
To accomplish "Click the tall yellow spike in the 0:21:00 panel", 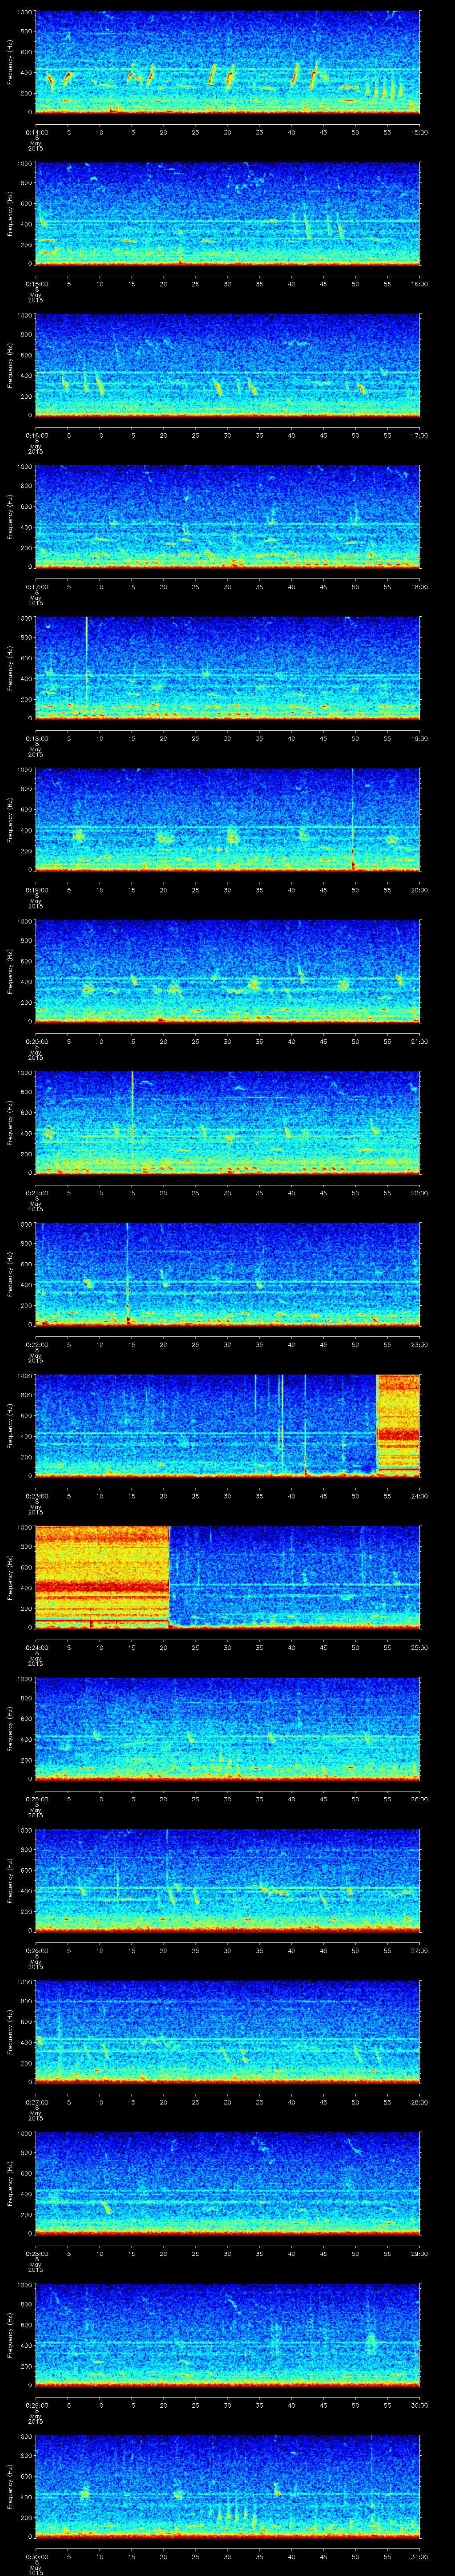I will (x=132, y=1122).
